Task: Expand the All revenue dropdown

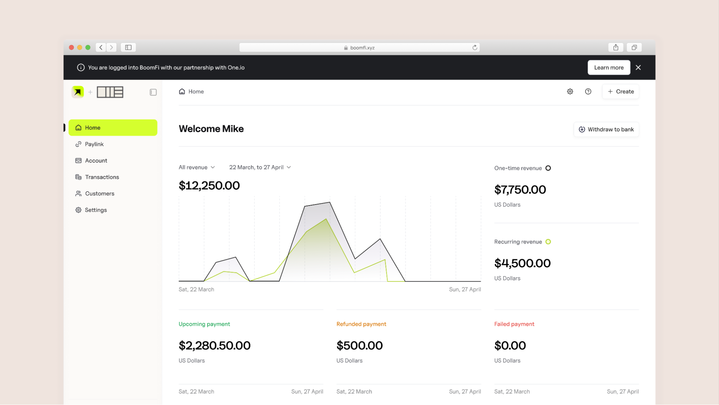Action: coord(197,167)
